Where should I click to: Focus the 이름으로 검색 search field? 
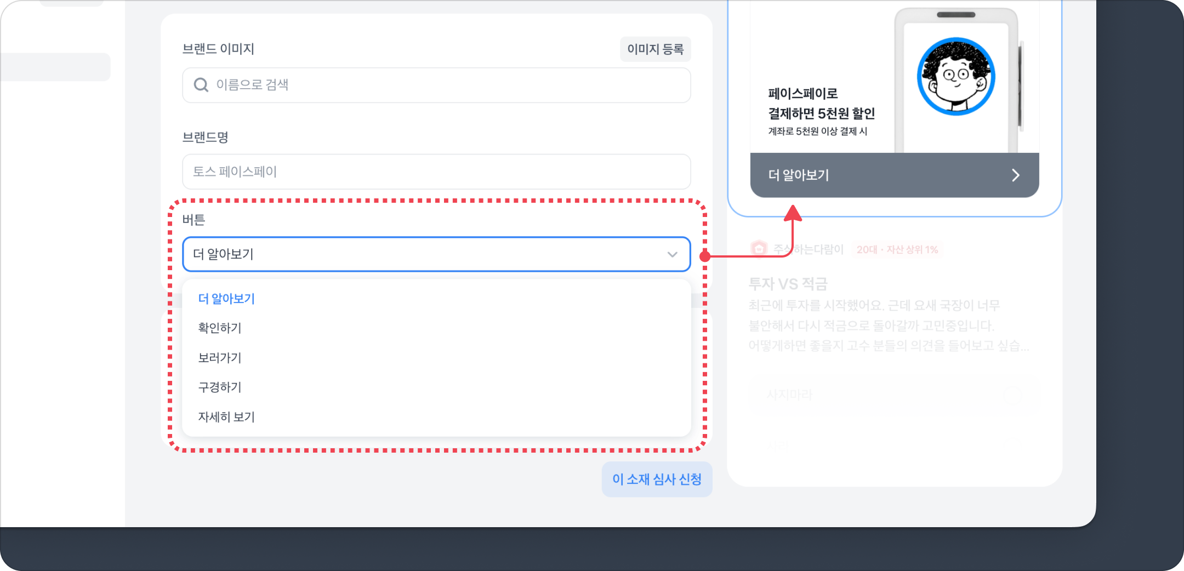tap(436, 85)
